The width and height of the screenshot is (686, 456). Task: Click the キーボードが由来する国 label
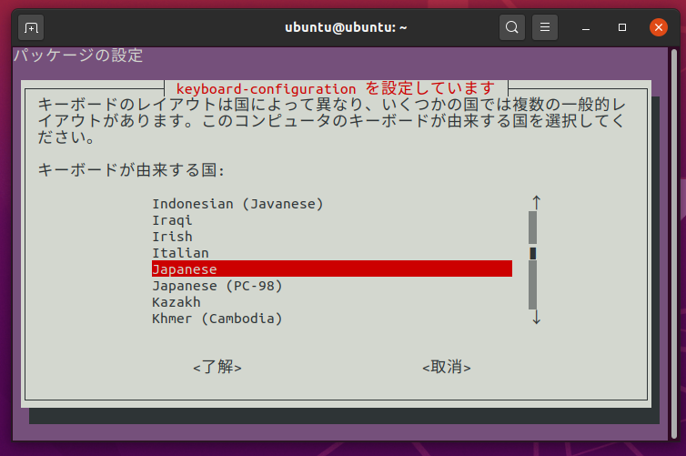click(x=131, y=170)
